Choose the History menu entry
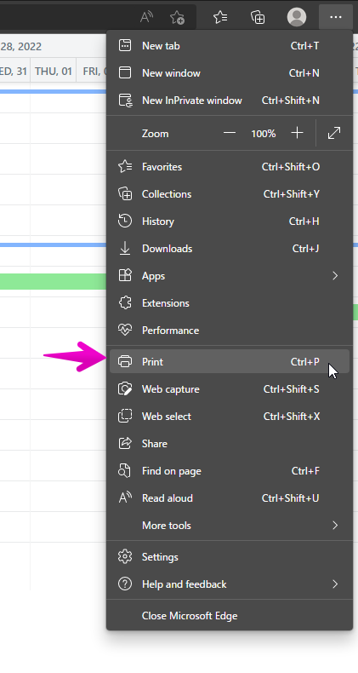Image resolution: width=358 pixels, height=673 pixels. point(230,221)
